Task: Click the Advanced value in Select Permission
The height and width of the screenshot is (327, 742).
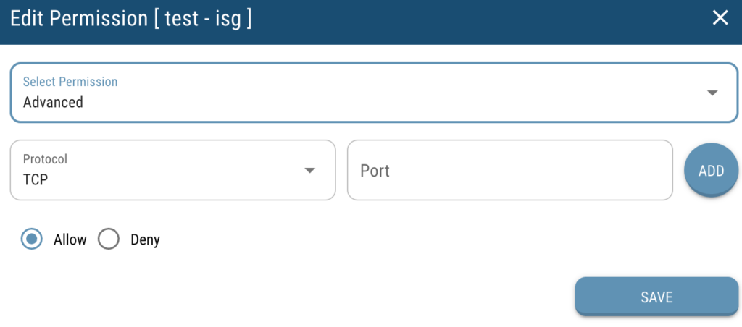Action: pos(53,102)
